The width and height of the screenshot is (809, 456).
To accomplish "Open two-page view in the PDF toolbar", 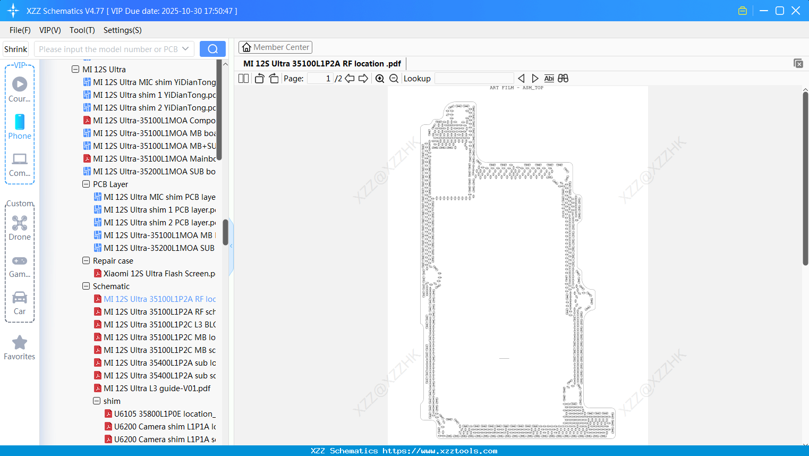I will click(x=243, y=78).
